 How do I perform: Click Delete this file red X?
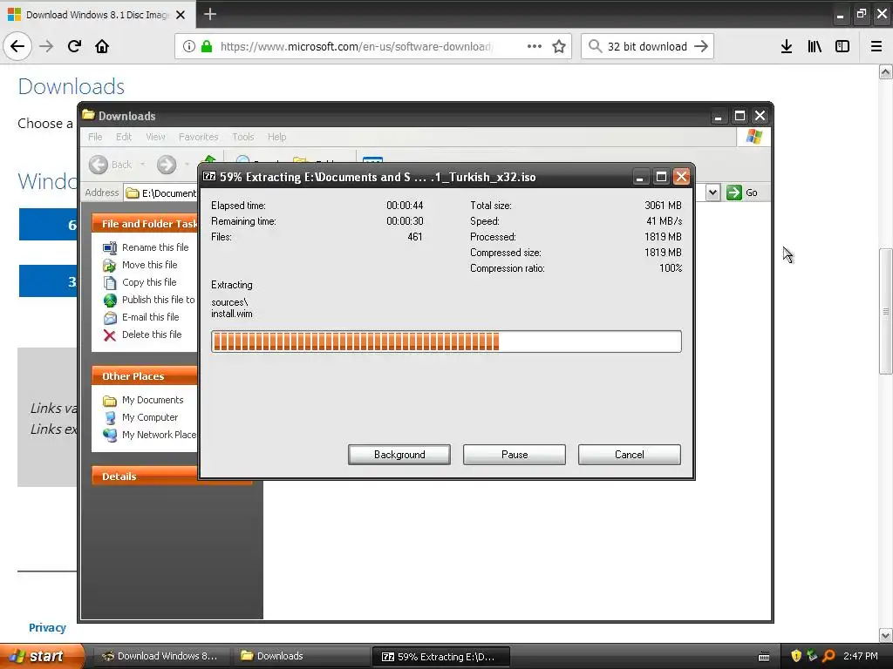click(110, 335)
